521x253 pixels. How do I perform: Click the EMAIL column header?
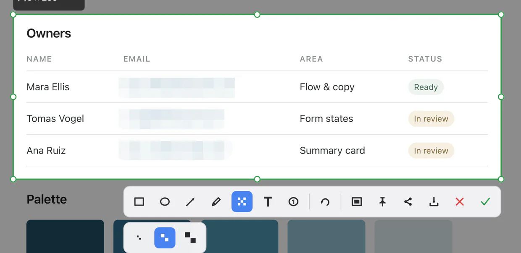137,59
